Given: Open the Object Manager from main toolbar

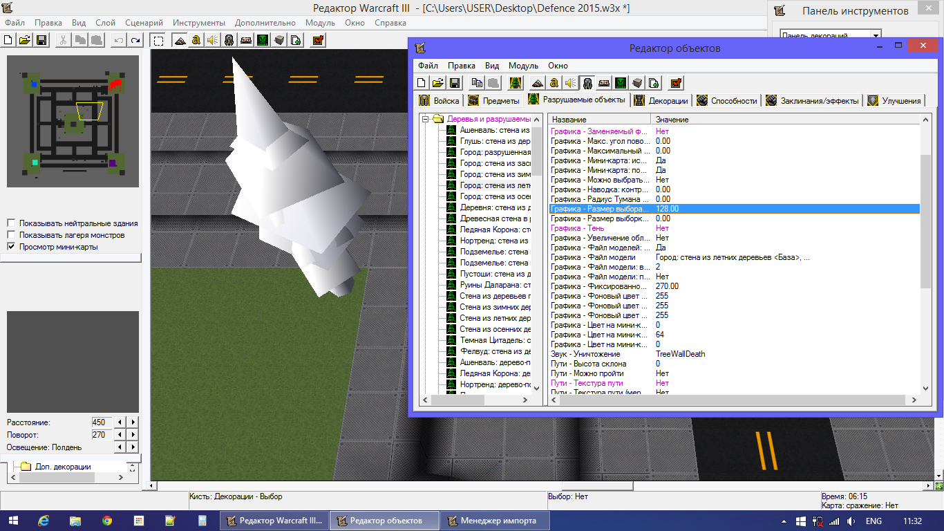Looking at the screenshot, I should pyautogui.click(x=279, y=40).
